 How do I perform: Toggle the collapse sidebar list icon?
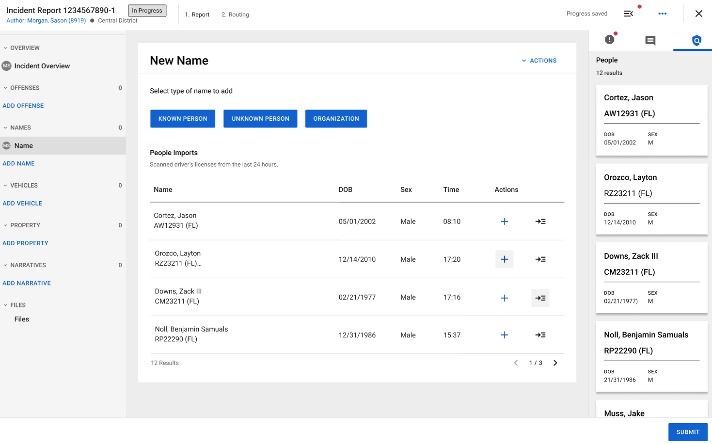(x=628, y=14)
